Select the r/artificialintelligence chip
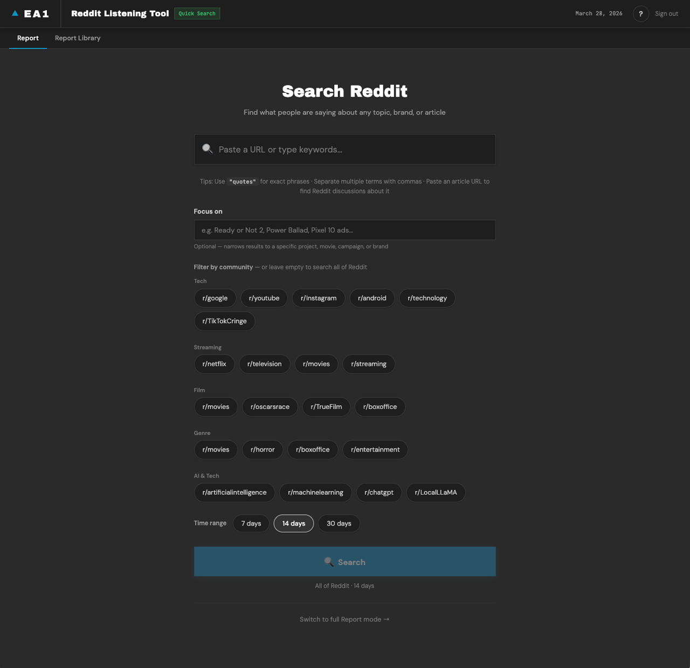 tap(234, 492)
